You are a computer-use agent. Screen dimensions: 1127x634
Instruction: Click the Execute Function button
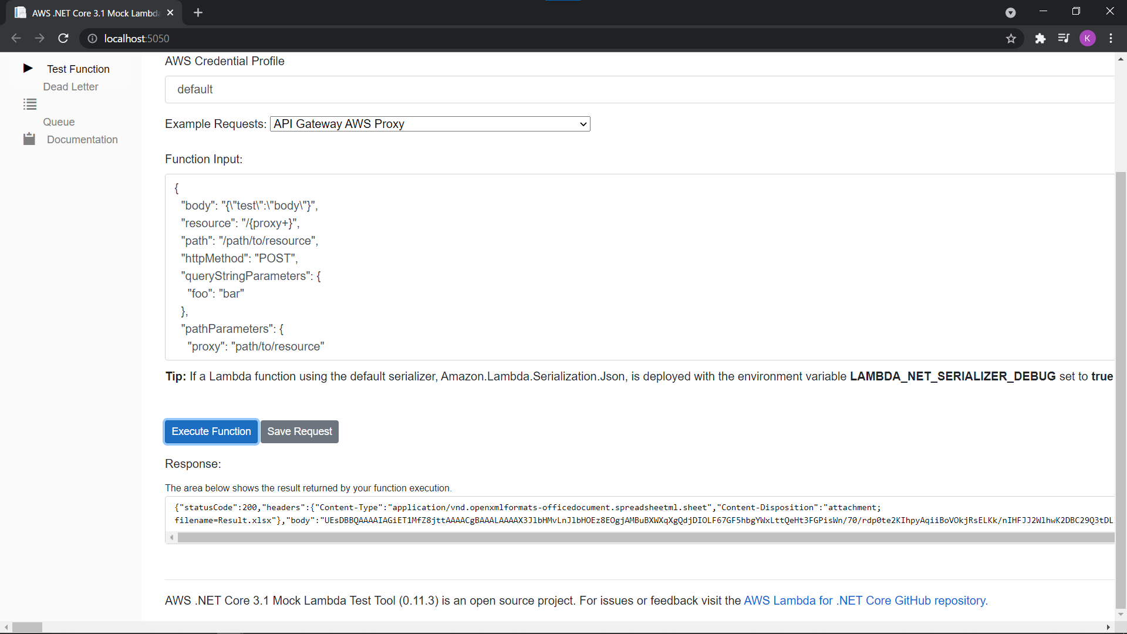point(211,431)
